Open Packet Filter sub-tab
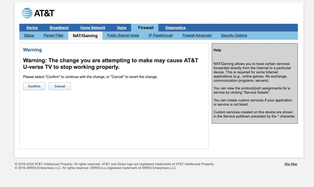 pos(53,35)
